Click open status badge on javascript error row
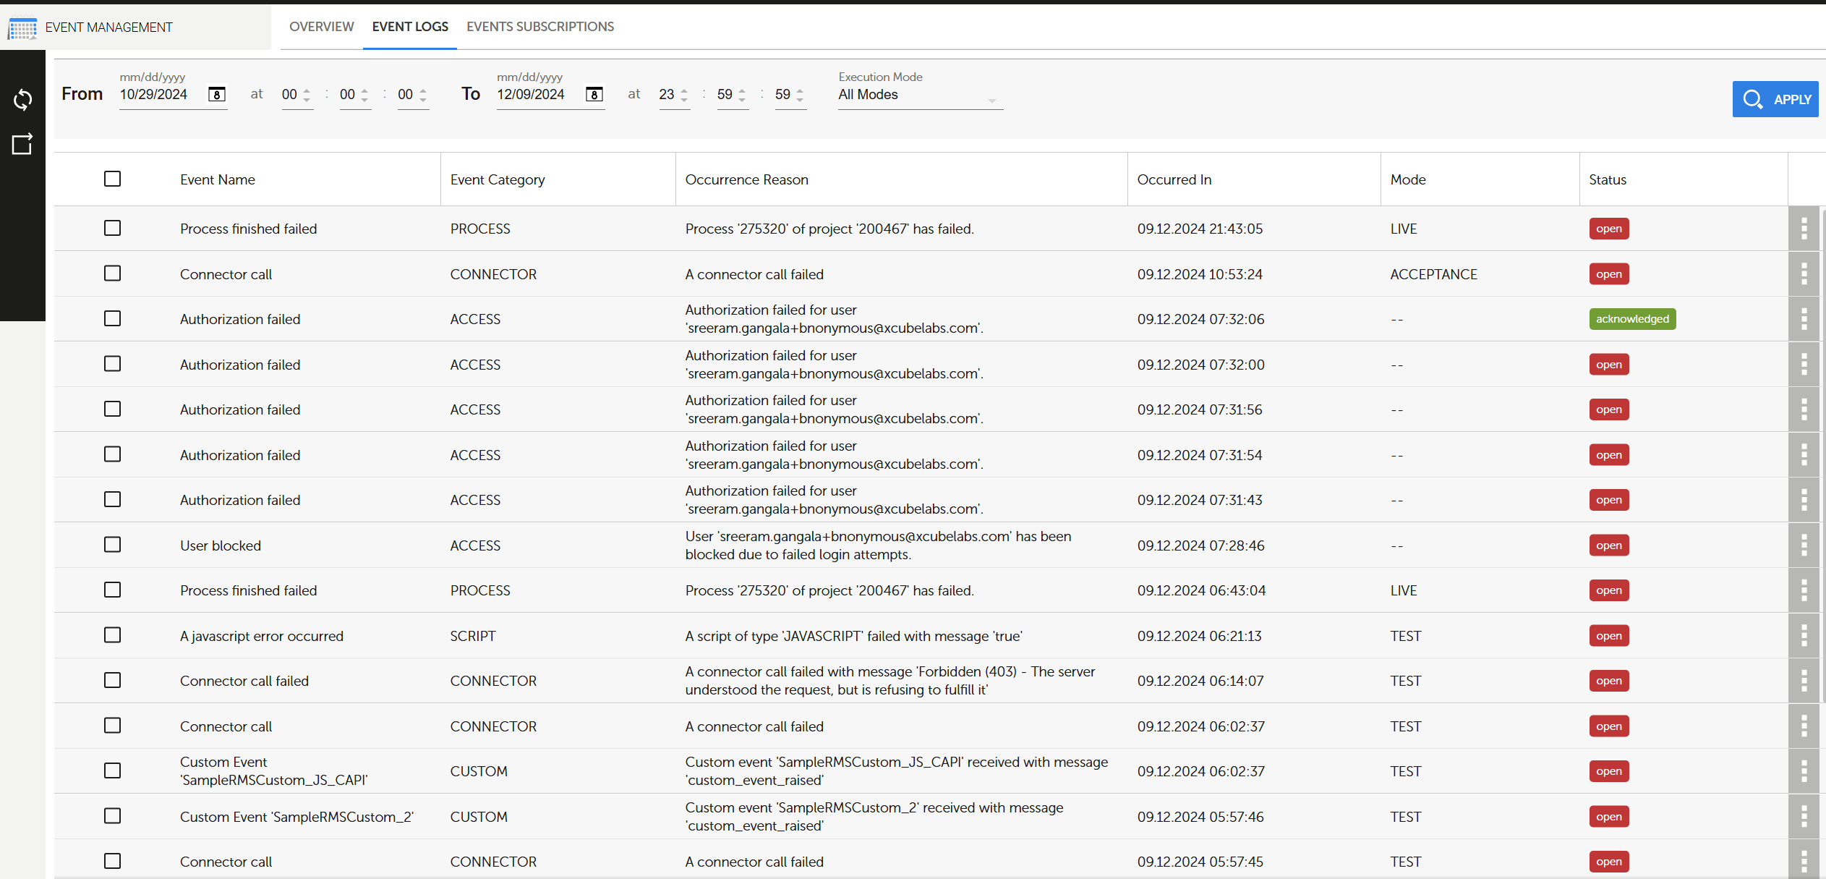Screen dimensions: 1826x879 tap(1609, 636)
